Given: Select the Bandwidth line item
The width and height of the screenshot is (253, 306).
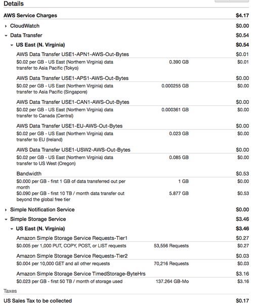Looking at the screenshot, I should [29, 173].
